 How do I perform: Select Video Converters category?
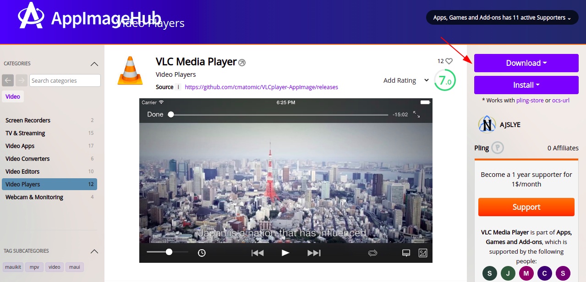click(x=49, y=159)
